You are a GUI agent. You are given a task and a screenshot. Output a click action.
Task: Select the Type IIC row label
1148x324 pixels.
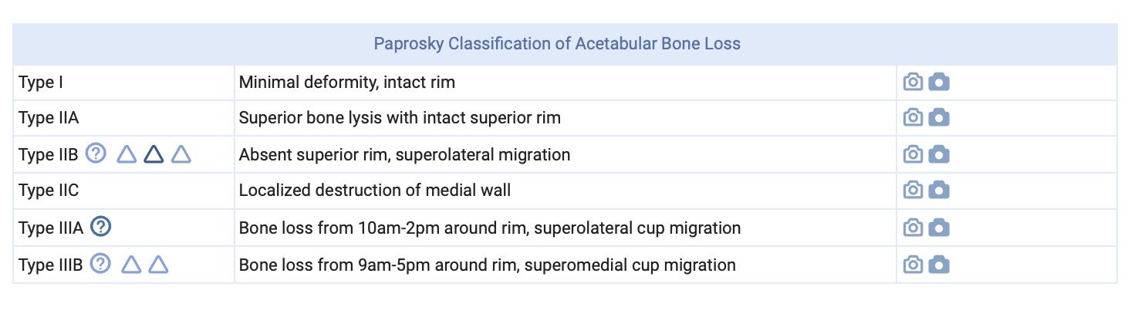click(x=49, y=191)
